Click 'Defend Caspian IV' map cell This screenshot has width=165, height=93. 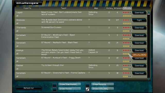93,51
